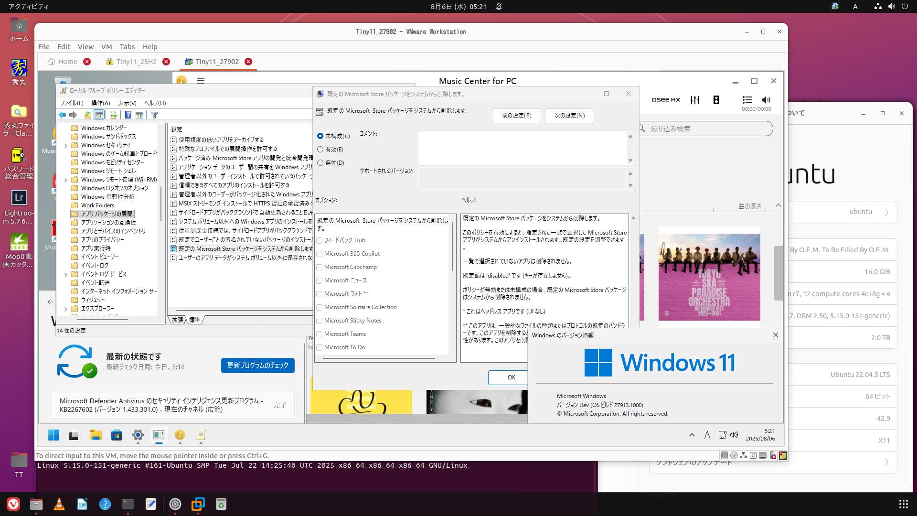Click inside the コメント text box
The height and width of the screenshot is (516, 917).
point(522,148)
